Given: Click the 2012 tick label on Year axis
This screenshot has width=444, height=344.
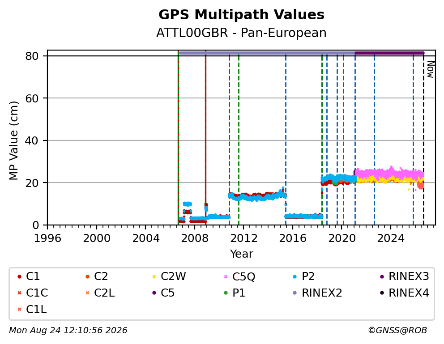Looking at the screenshot, I should point(244,238).
